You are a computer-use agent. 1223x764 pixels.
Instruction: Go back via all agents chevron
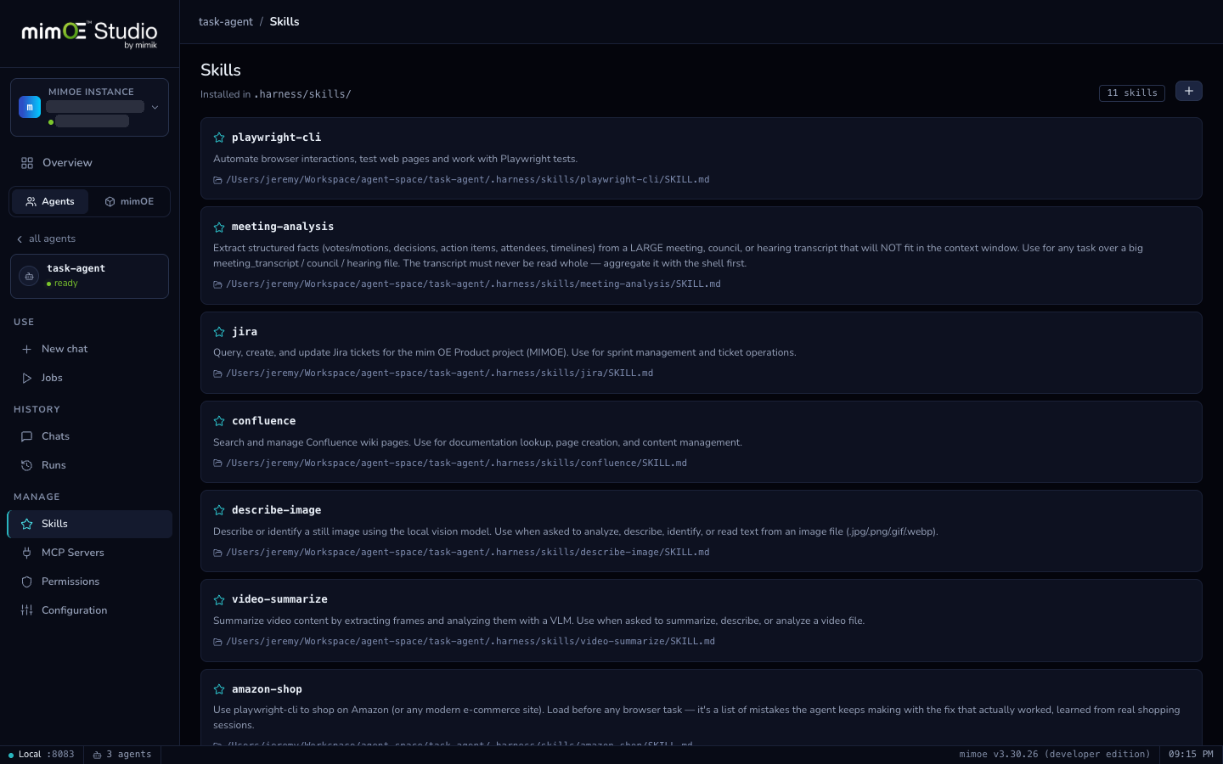pos(20,239)
